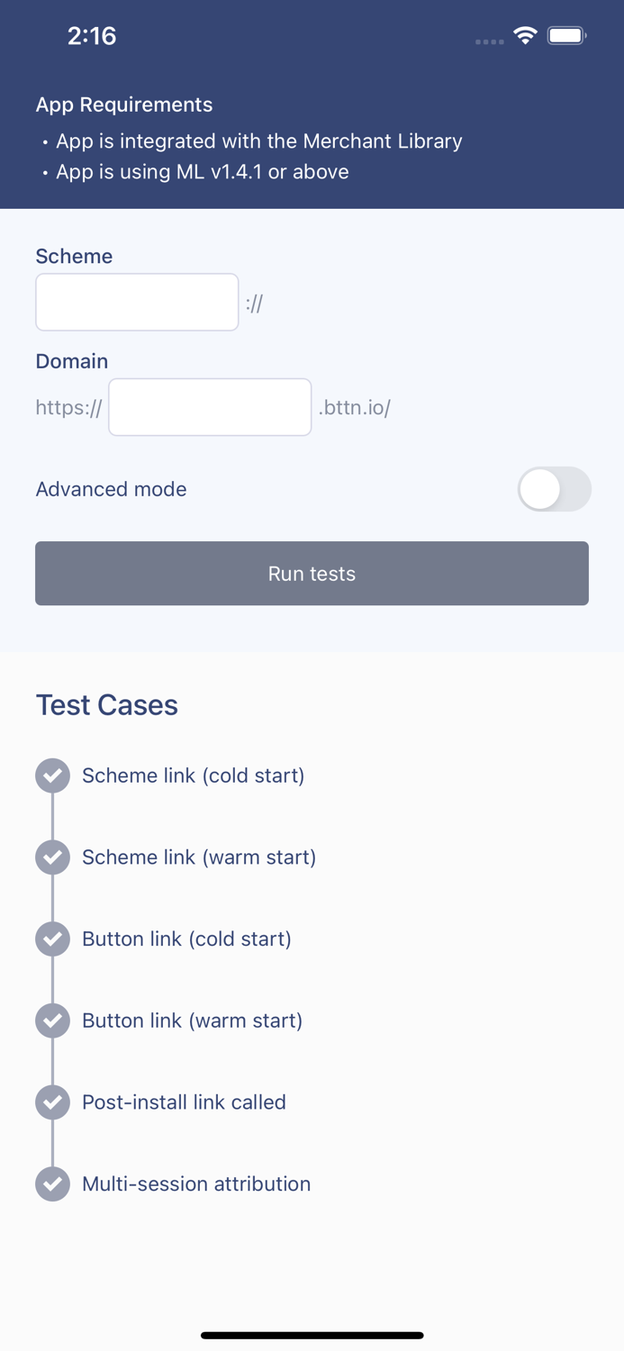Click the battery icon in the status bar
624x1351 pixels.
(566, 37)
